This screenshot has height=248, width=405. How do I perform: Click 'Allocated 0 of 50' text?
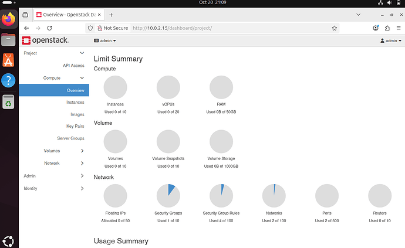point(115,221)
